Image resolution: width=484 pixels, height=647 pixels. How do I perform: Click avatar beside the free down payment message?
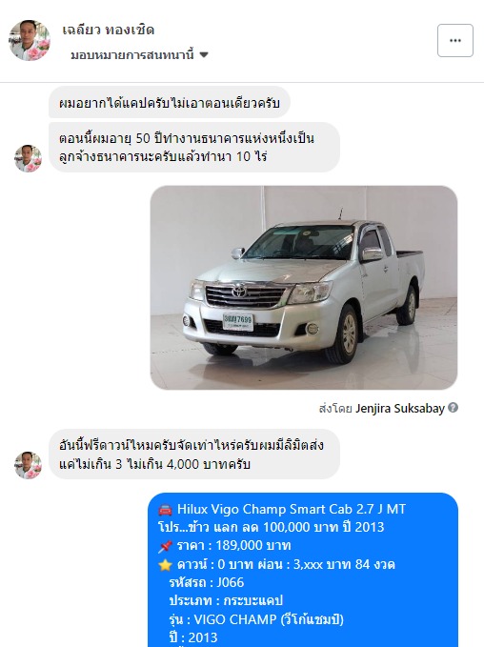[x=28, y=465]
